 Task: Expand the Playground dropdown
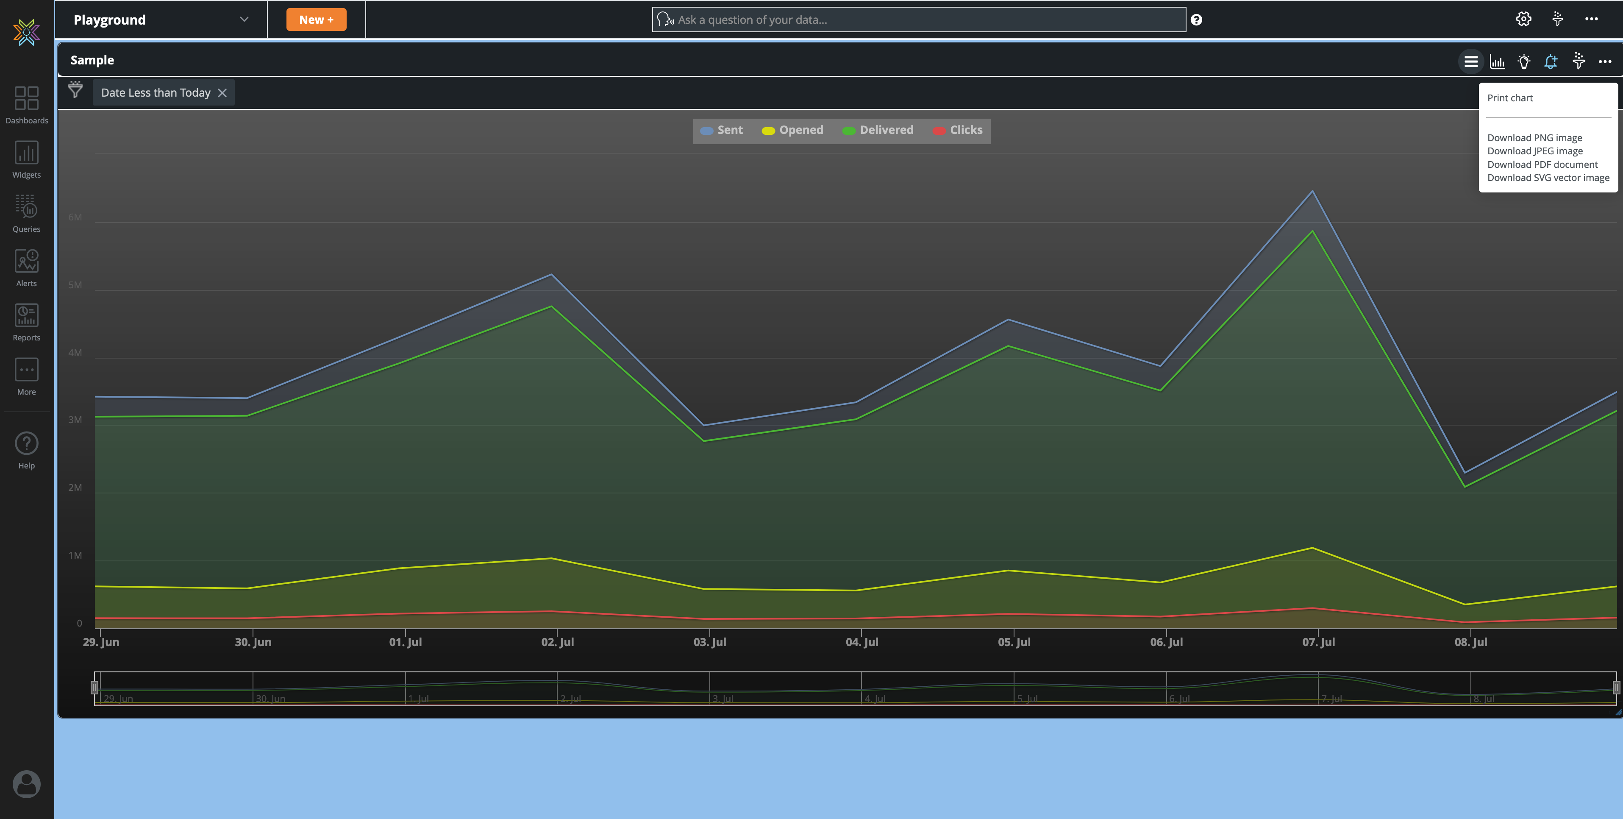(x=244, y=19)
